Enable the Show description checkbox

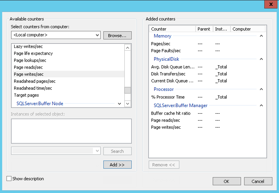9,179
